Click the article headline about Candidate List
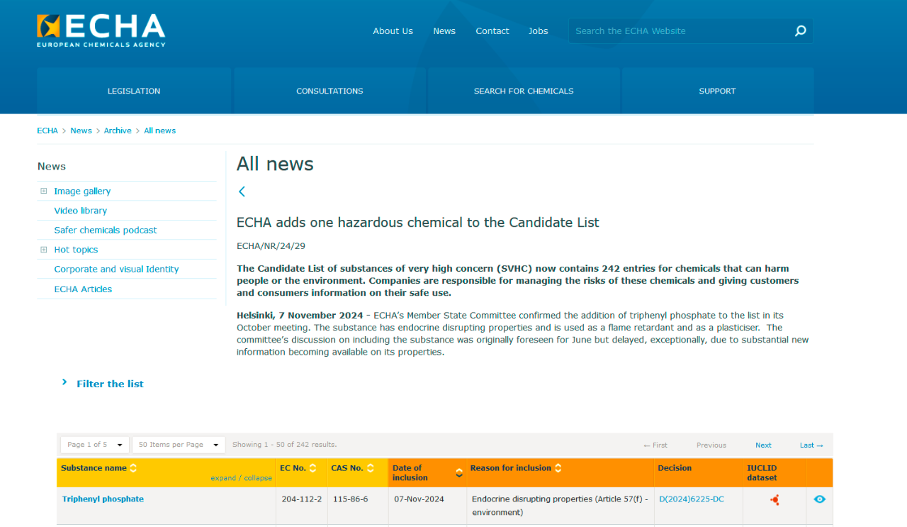 pyautogui.click(x=418, y=223)
